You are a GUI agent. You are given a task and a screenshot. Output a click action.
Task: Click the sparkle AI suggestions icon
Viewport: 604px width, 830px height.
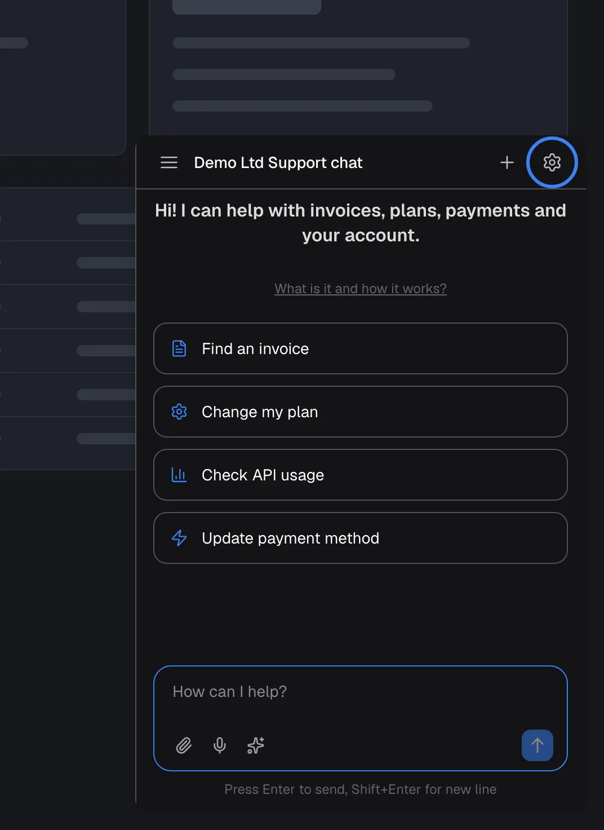(x=256, y=745)
